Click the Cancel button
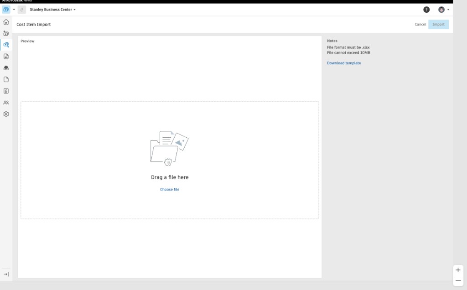 (420, 25)
